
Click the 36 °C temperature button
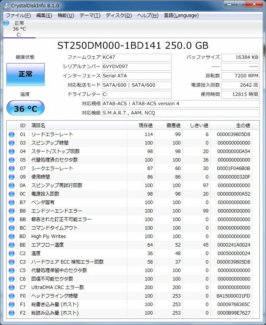26,108
